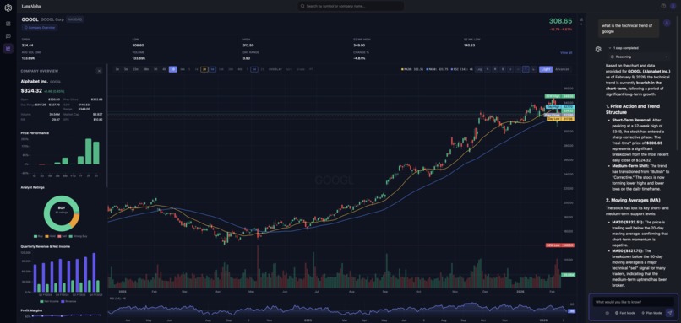Toggle Log scale on the chart
Image resolution: width=681 pixels, height=323 pixels.
click(x=478, y=69)
